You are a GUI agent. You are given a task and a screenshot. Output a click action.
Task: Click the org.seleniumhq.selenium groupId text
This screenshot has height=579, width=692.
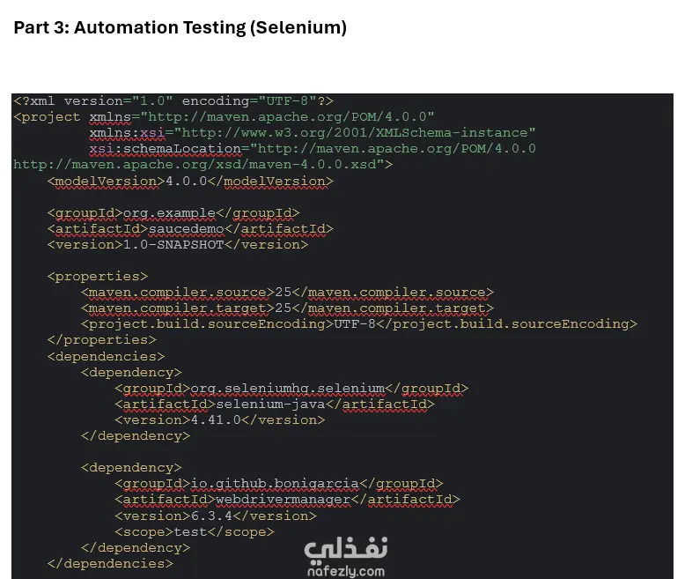click(287, 389)
